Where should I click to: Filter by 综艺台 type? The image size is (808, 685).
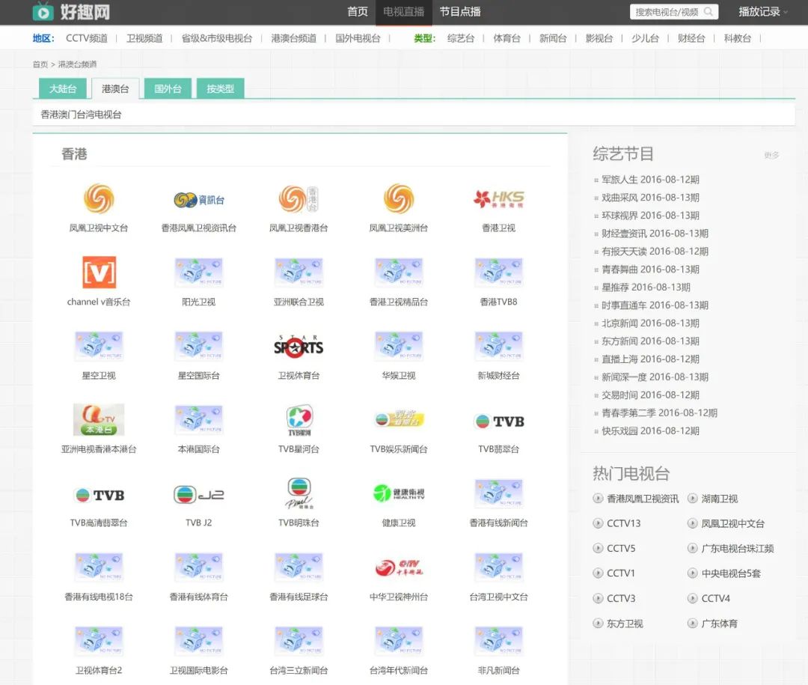tap(461, 38)
